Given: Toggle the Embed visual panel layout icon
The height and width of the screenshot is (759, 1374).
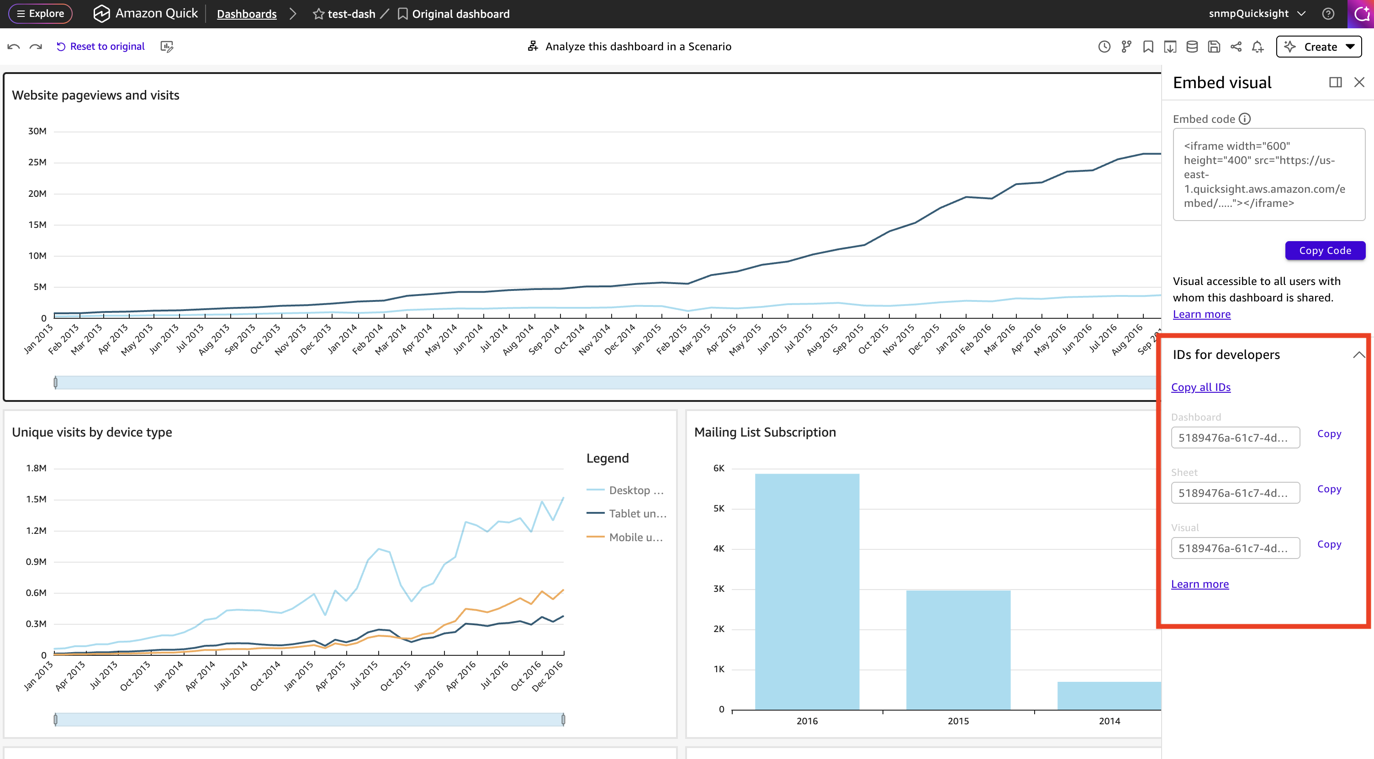Looking at the screenshot, I should click(1335, 82).
